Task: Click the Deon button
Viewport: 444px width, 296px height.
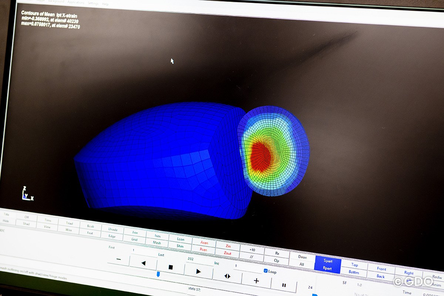Action: [x=302, y=257]
